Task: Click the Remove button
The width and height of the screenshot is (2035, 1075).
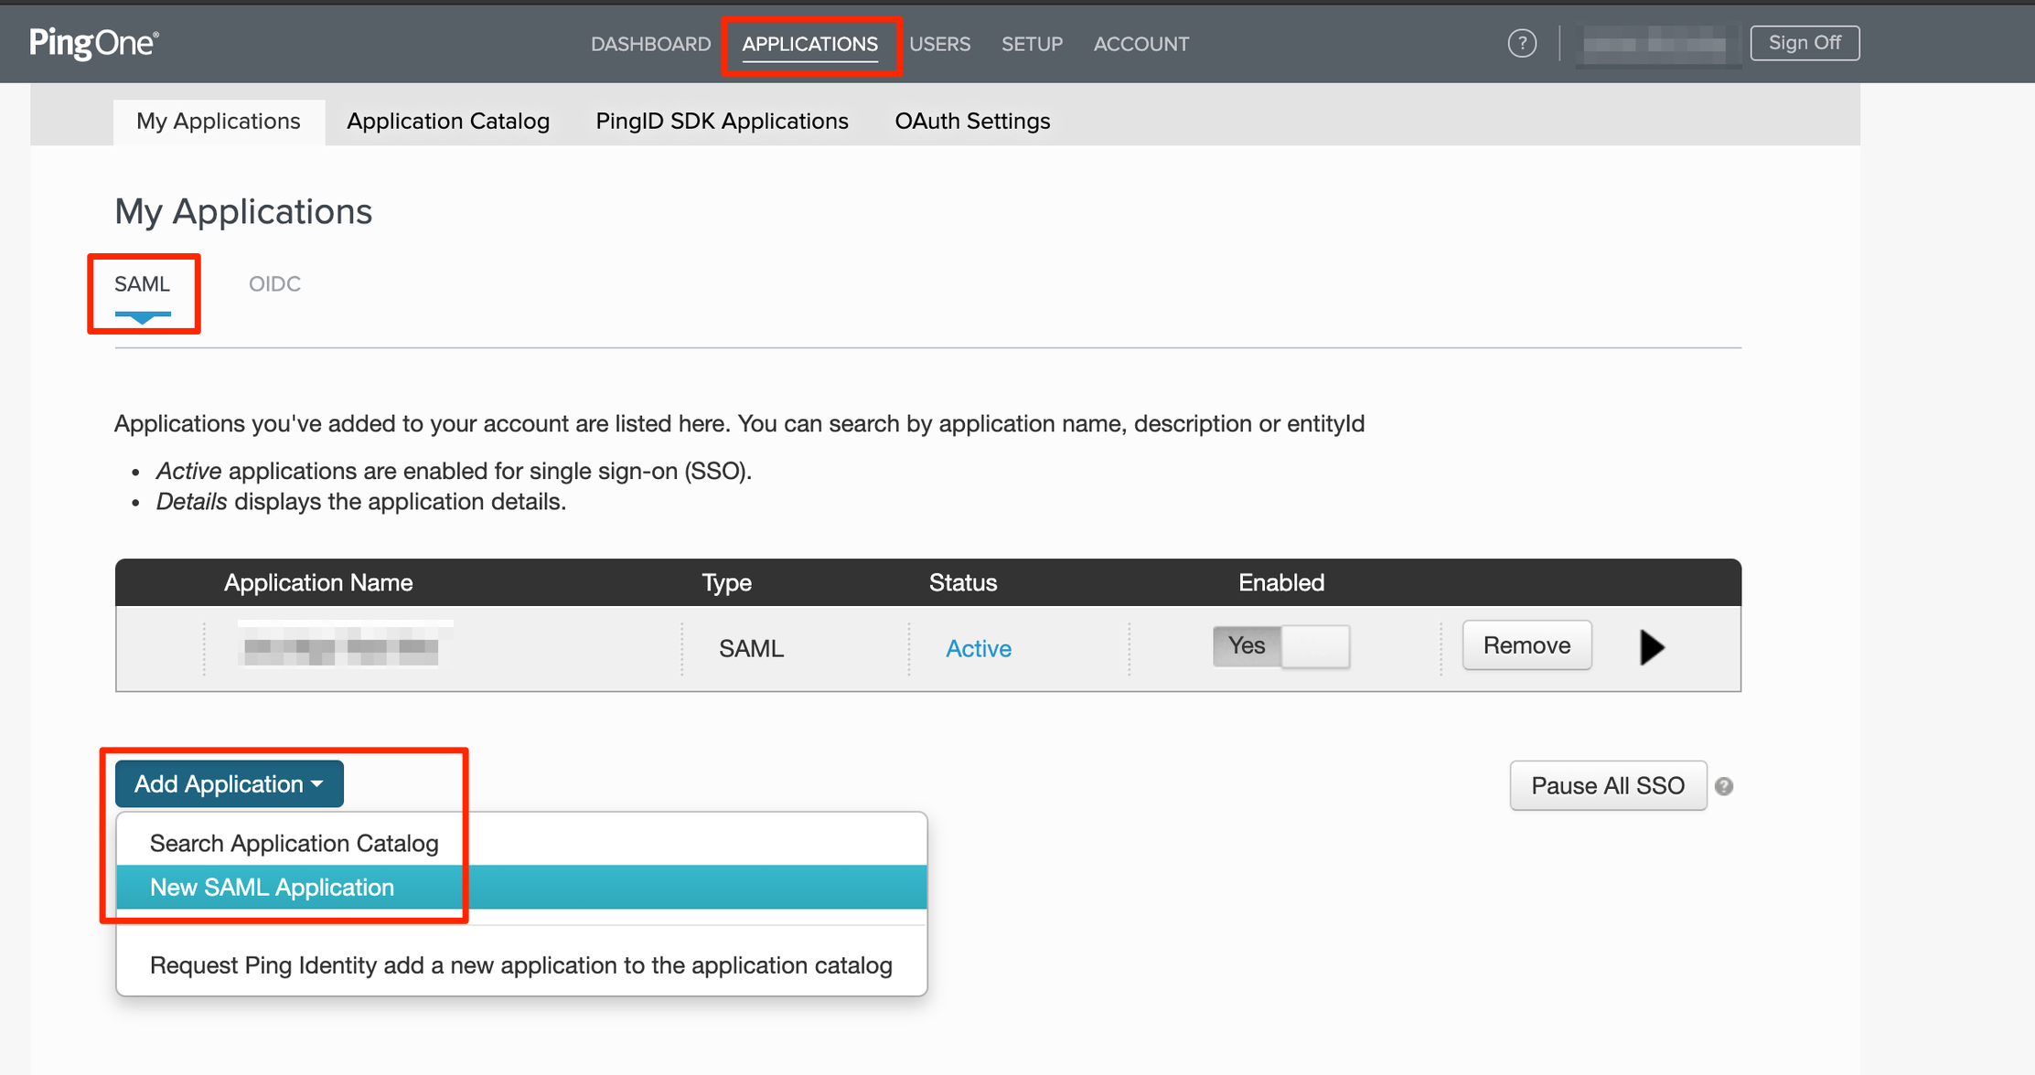Action: [x=1526, y=645]
